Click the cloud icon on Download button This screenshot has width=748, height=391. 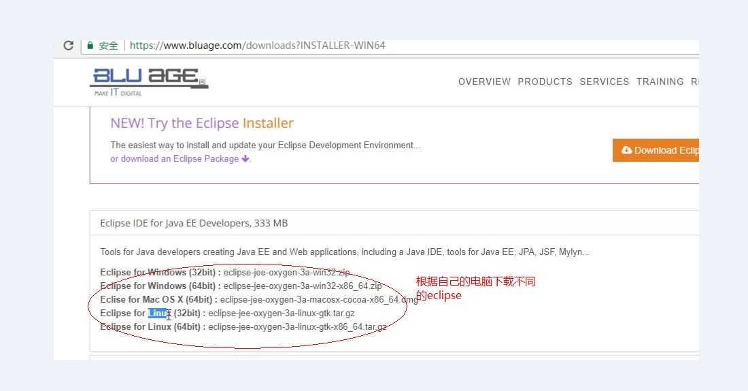[626, 150]
